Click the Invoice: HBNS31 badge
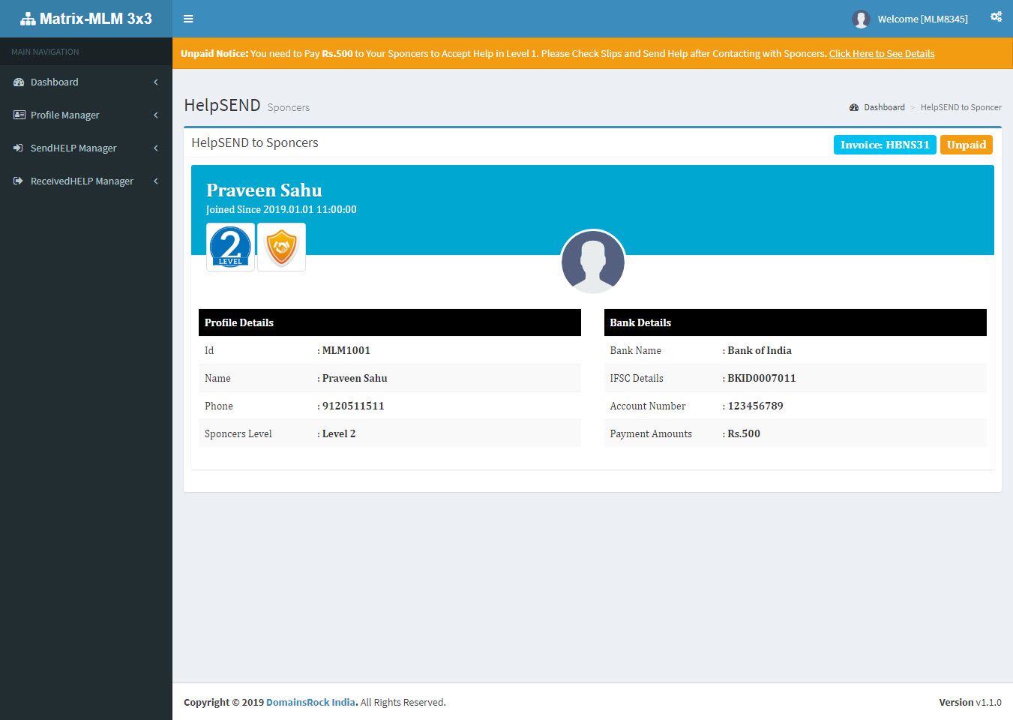Image resolution: width=1013 pixels, height=720 pixels. (x=885, y=145)
